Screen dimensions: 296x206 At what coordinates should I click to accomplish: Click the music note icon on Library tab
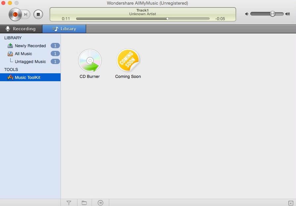55,29
